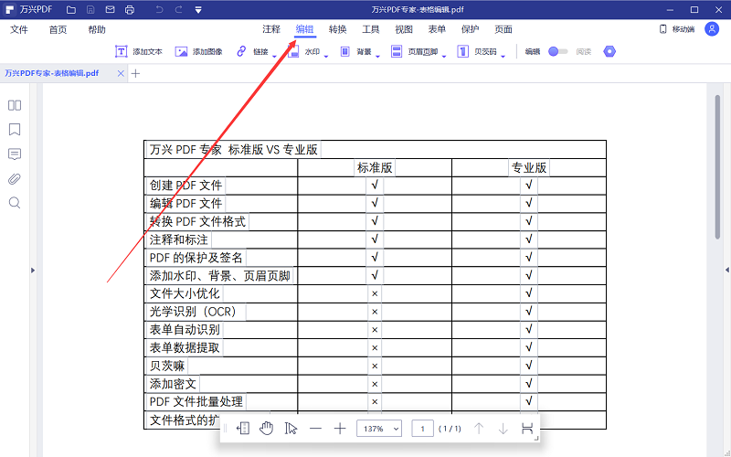Open the comments sidebar panel
This screenshot has height=457, width=731.
coord(15,154)
